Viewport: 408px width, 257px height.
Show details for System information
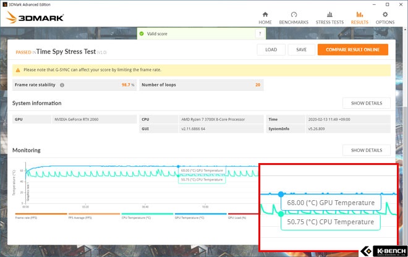367,103
